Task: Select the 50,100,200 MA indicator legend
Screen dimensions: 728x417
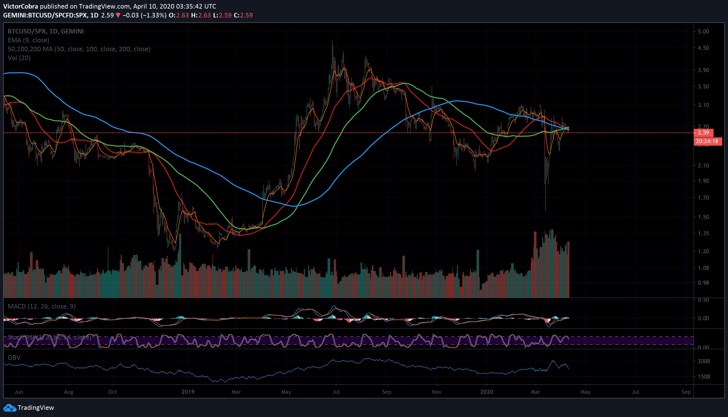Action: point(79,49)
